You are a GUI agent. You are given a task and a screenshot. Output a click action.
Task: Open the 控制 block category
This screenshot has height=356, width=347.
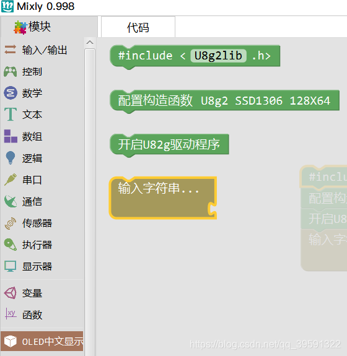pyautogui.click(x=42, y=72)
